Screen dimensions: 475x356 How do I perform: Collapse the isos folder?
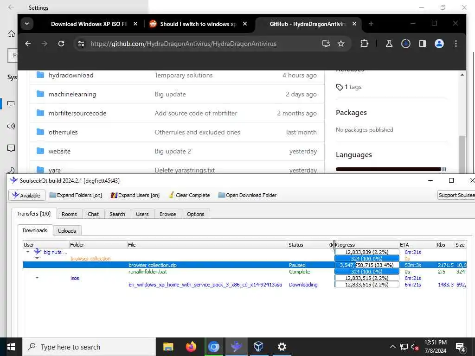(x=37, y=278)
